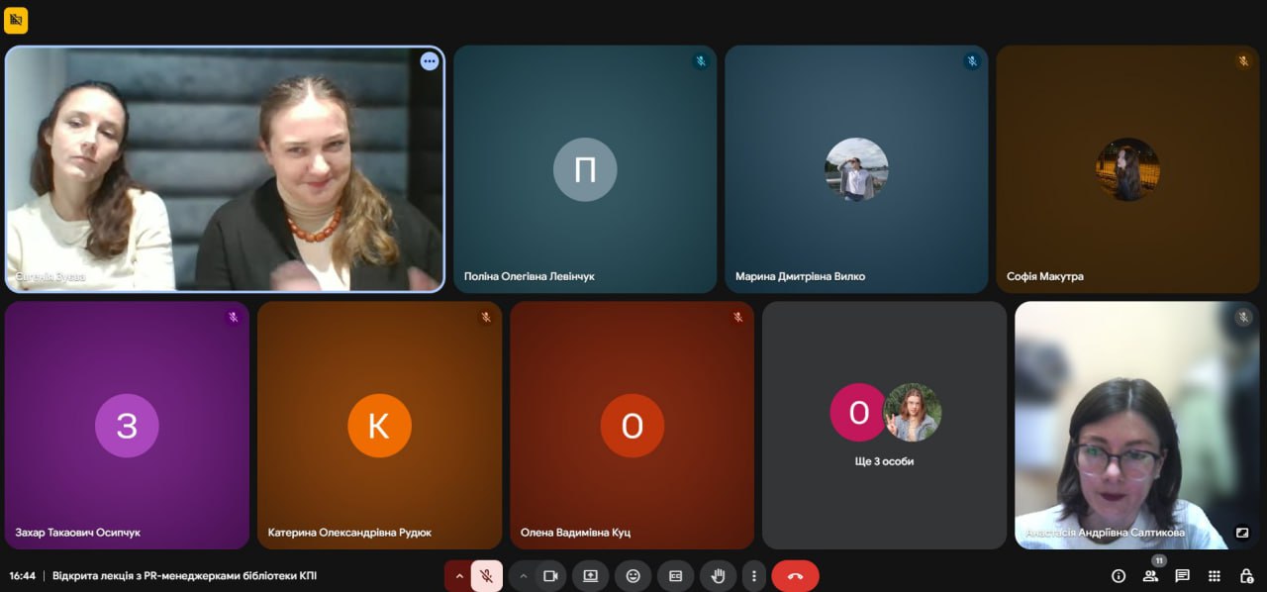Start screen presentation with Present now icon
This screenshot has height=592, width=1267.
pos(591,576)
